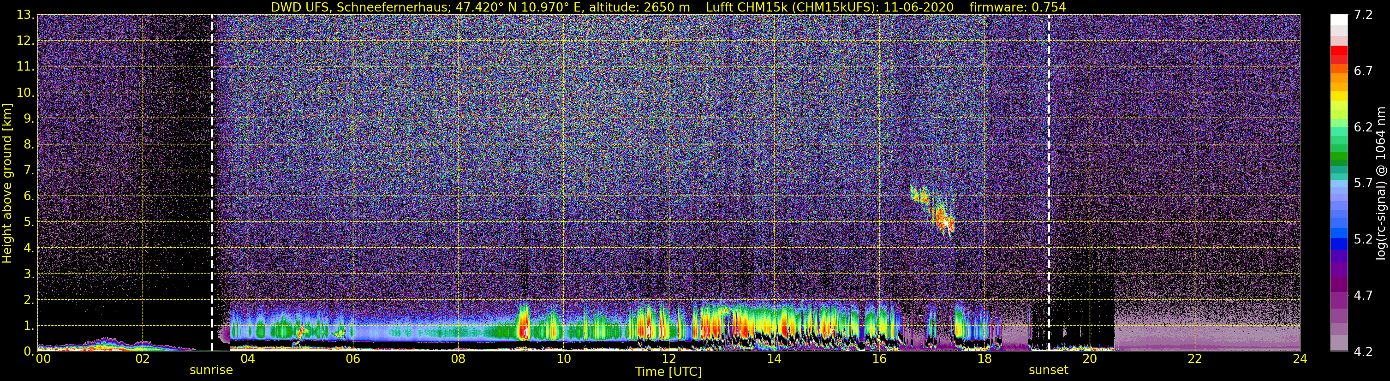Viewport: 1390px width, 381px height.
Task: Click the 'Lufft CHM15k (CHM15kUFS): 11-06-2020' text
Action: (830, 7)
